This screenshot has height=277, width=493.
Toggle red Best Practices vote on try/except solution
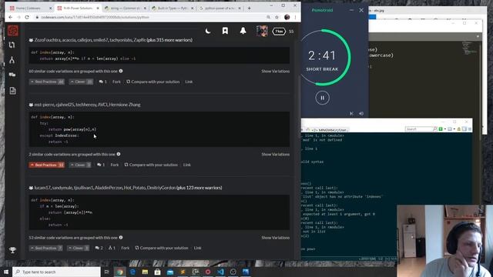pos(46,165)
